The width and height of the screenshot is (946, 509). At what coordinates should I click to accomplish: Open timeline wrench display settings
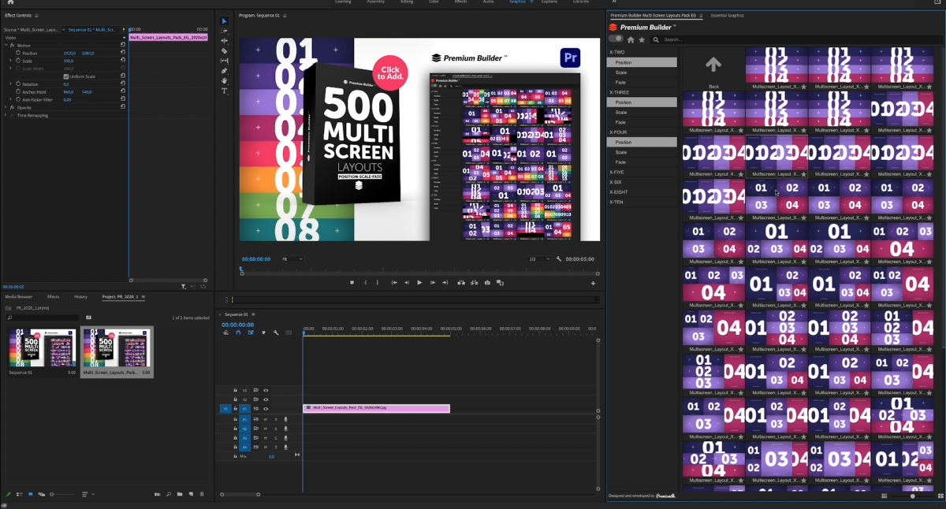click(276, 333)
